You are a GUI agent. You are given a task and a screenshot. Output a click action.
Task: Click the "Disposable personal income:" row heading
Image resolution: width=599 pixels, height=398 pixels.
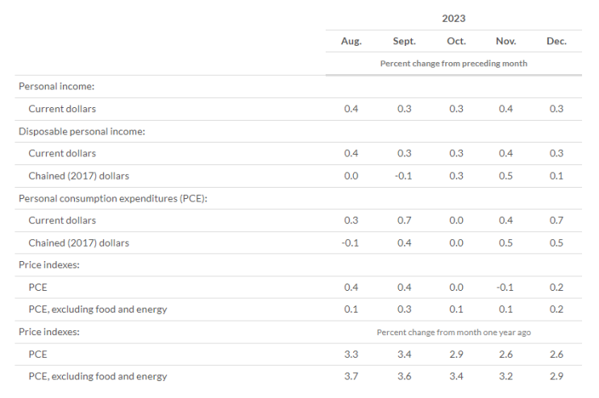(x=82, y=131)
